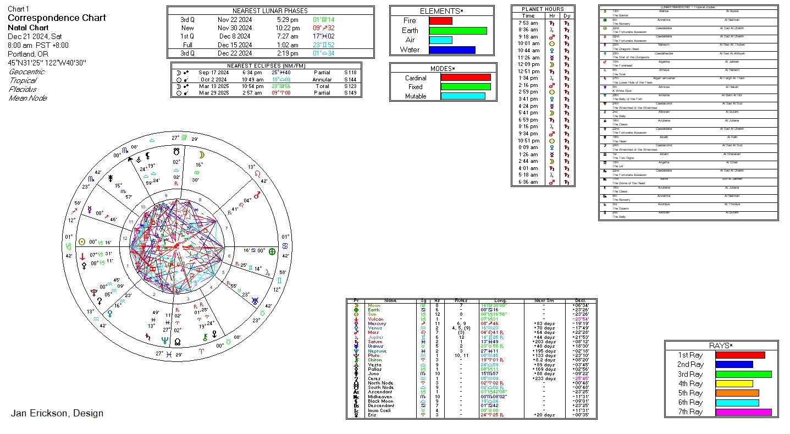Click the Ascendant As symbol in the planet table
This screenshot has height=434, width=790.
(x=356, y=392)
